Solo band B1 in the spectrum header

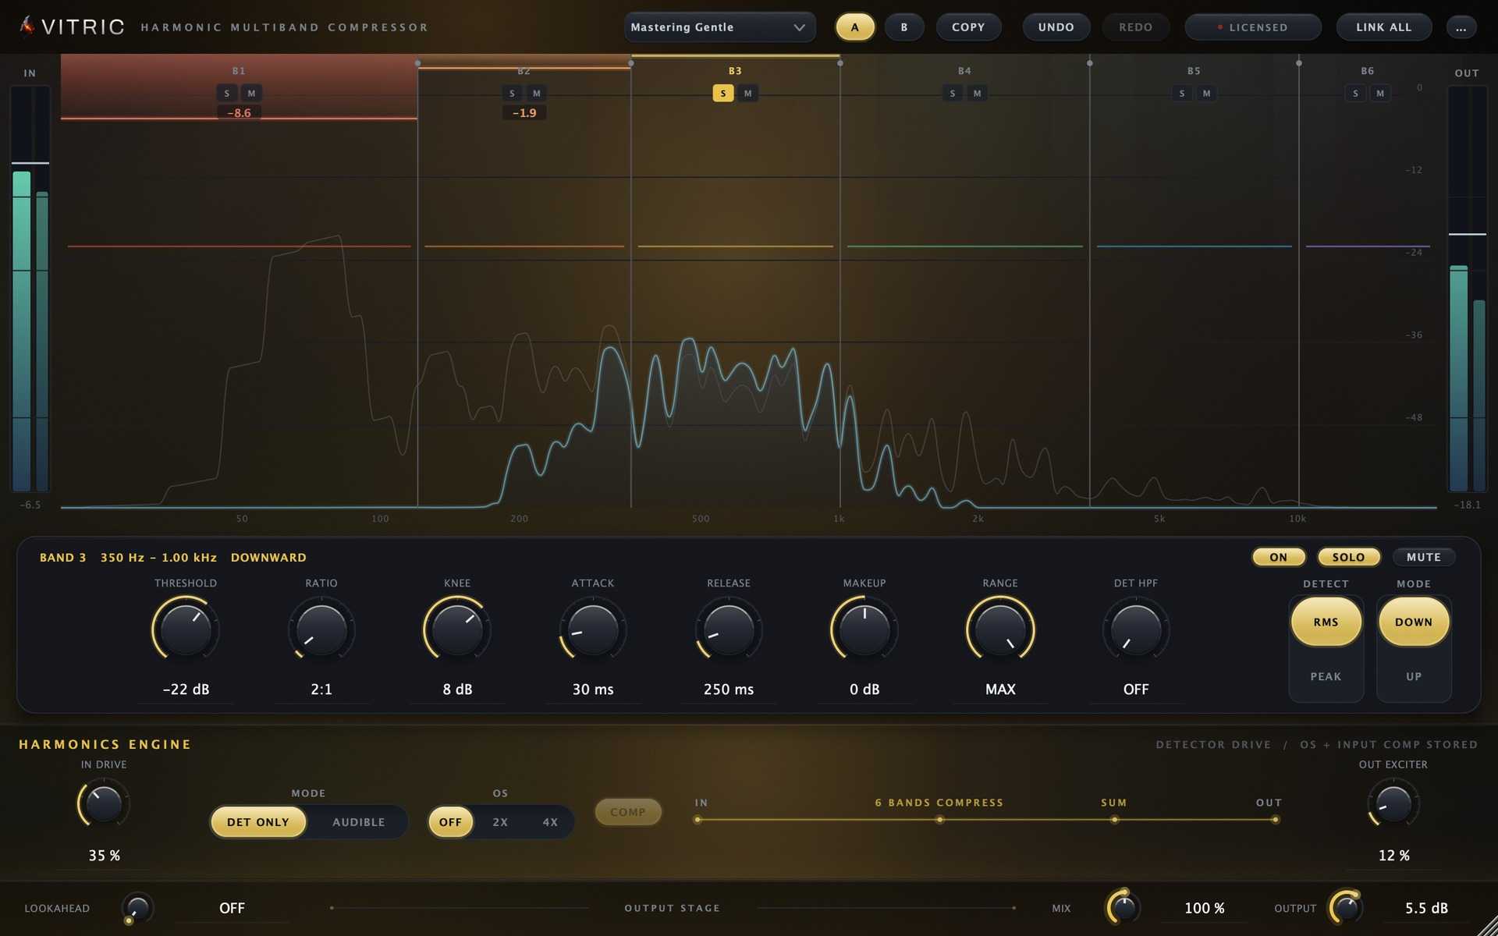coord(227,94)
